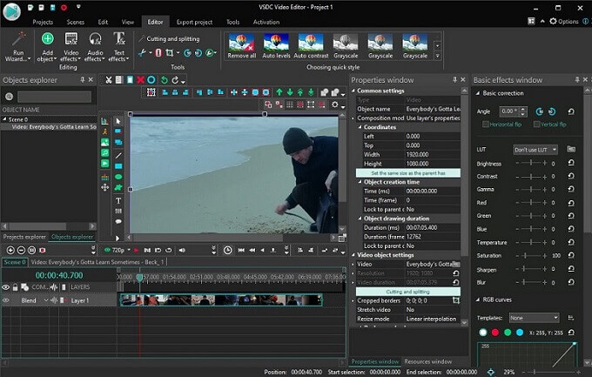The height and width of the screenshot is (377, 592).
Task: Select the green curve channel
Action: (508, 333)
